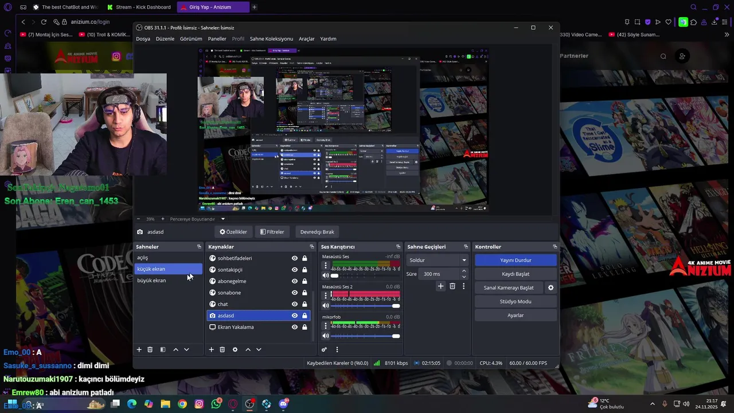Open Özellikler for asdasd source
Viewport: 734px width, 413px height.
[x=233, y=232]
